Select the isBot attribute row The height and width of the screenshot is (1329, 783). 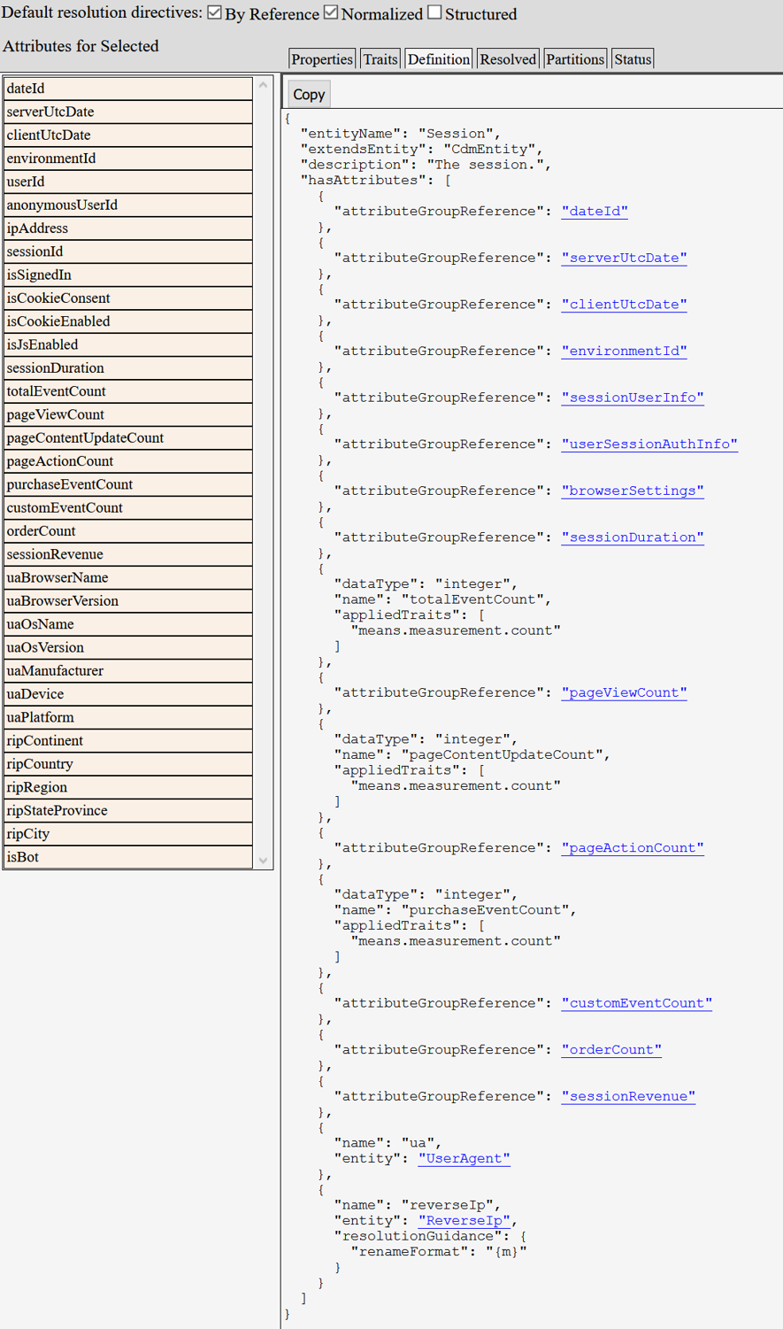click(x=128, y=857)
